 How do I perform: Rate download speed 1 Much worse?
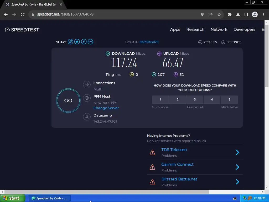(x=160, y=100)
